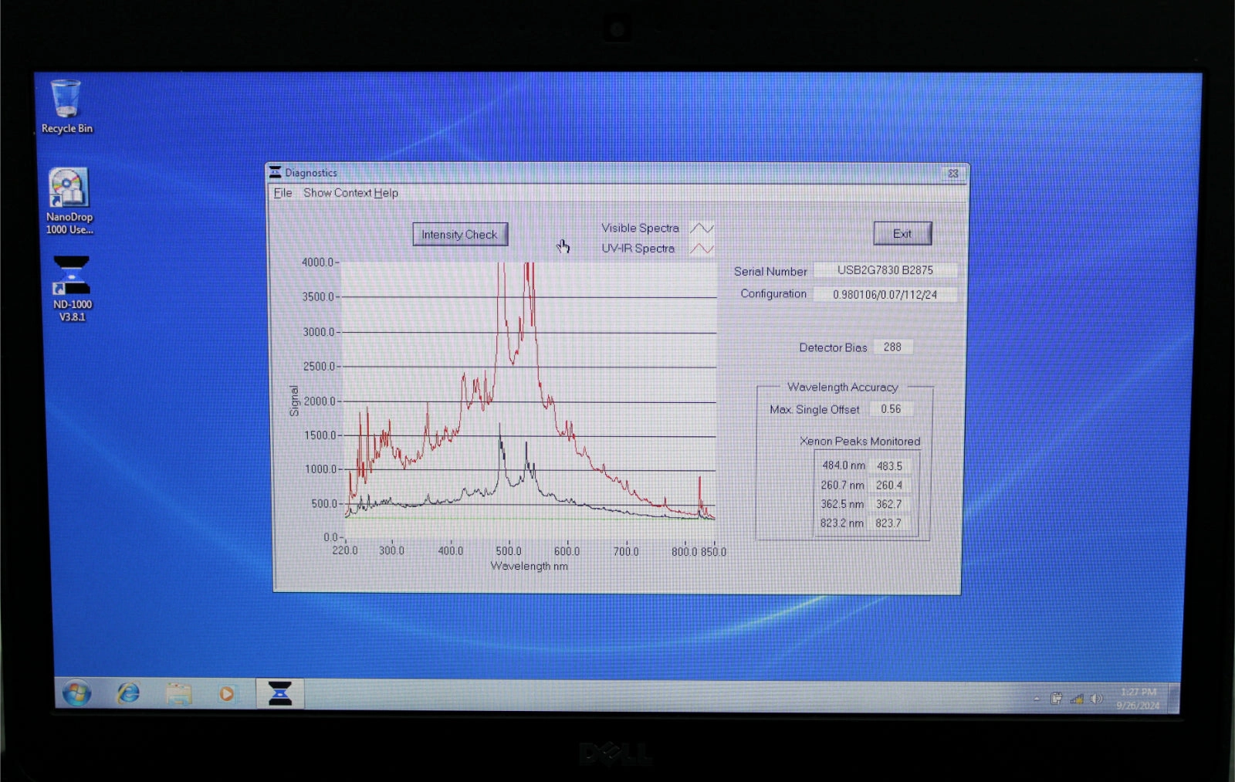Viewport: 1235px width, 782px height.
Task: Click the Windows Start button
Action: [76, 694]
